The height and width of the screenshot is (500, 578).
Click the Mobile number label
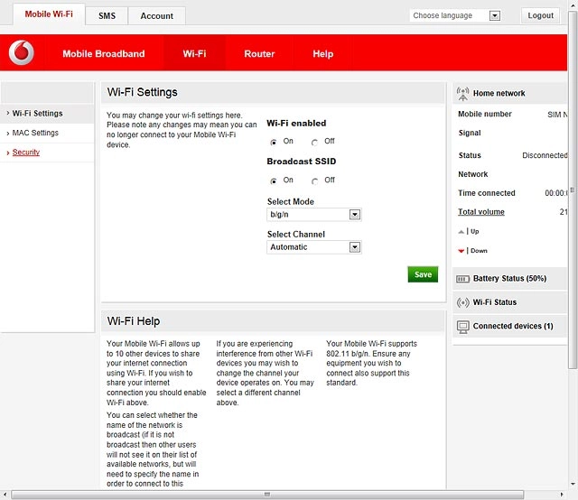pos(485,115)
